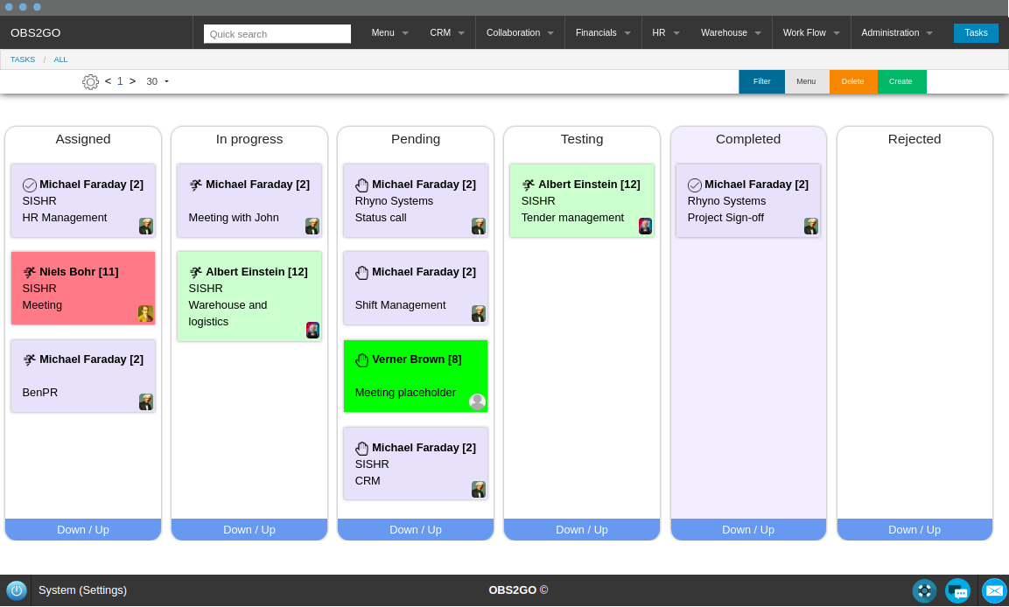
Task: Click the OBS2GO logo text
Action: click(35, 32)
